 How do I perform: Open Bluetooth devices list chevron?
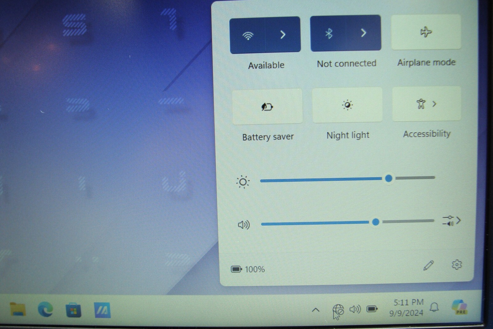coord(364,32)
